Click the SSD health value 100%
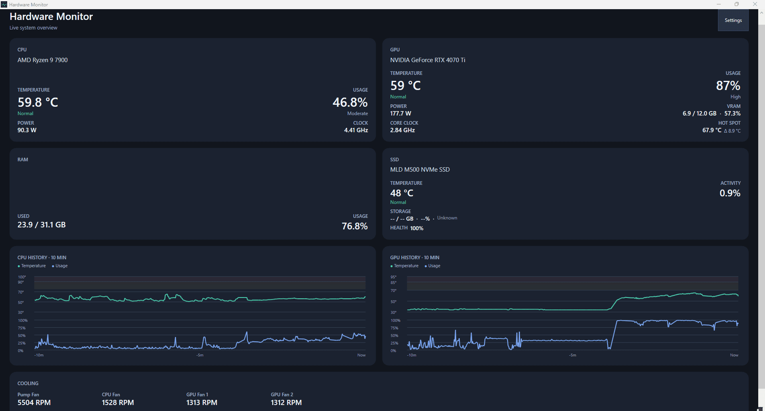Screen dimensions: 765x411 point(417,228)
